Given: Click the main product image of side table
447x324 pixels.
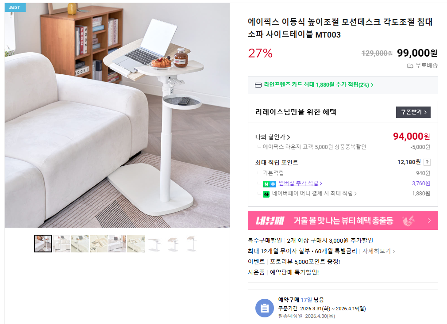Looking at the screenshot, I should [x=117, y=115].
